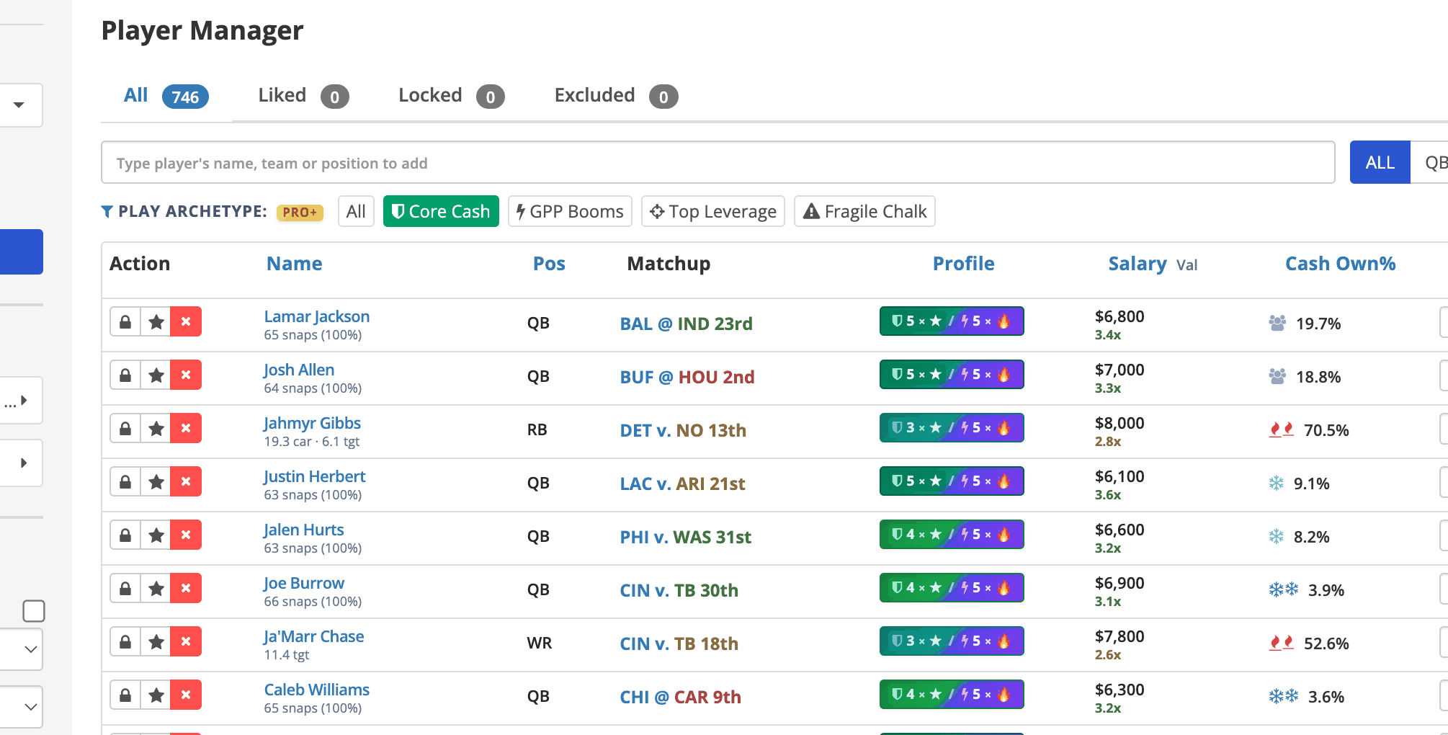Lock Lamar Jackson with the padlock icon
The height and width of the screenshot is (735, 1448).
[x=125, y=322]
